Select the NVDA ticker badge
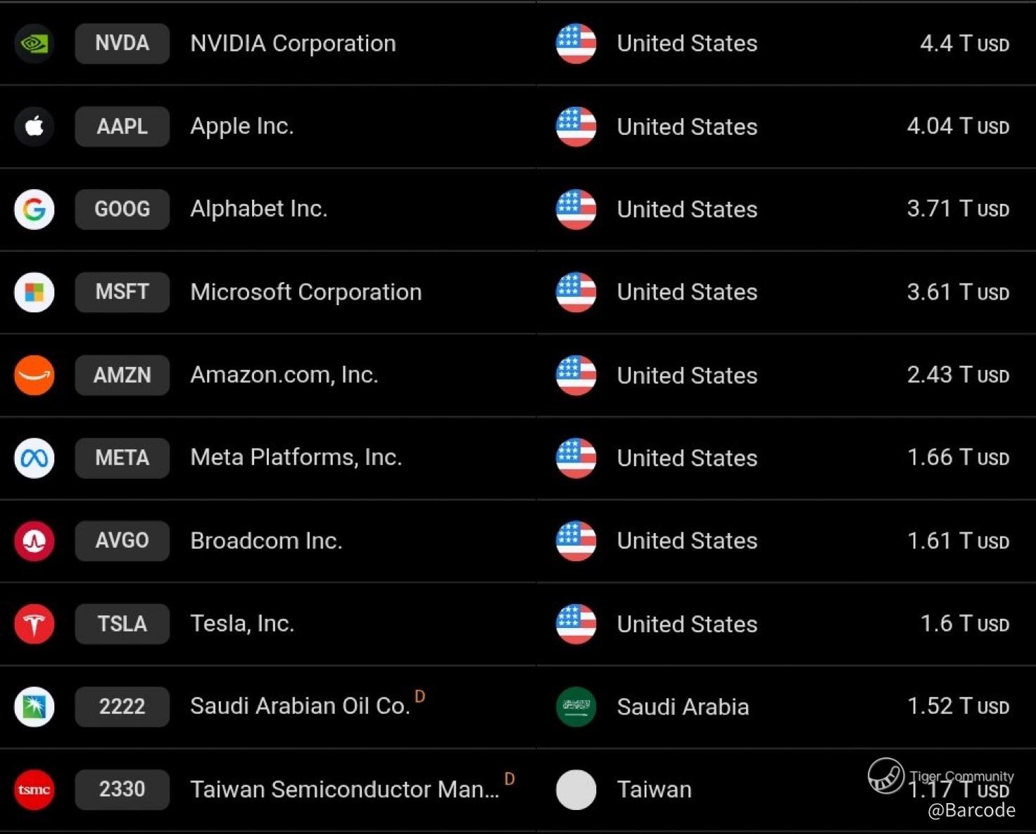Viewport: 1036px width, 834px height. click(x=122, y=44)
